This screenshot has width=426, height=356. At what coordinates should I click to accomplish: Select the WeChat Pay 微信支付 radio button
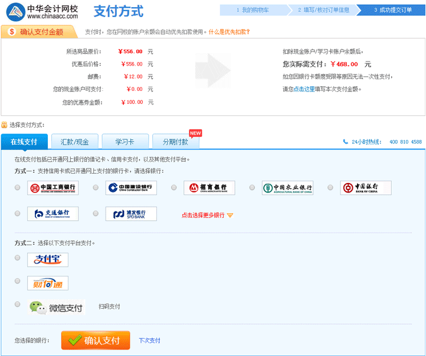point(18,305)
